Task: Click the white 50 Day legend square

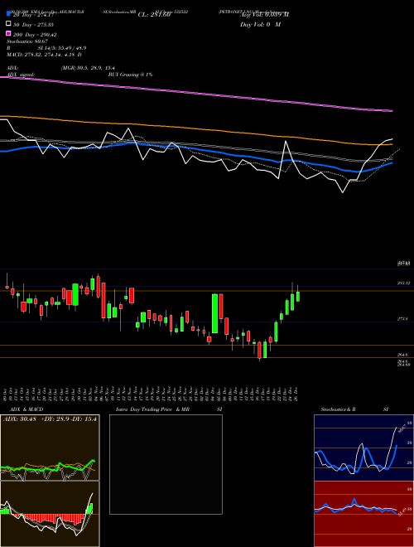Action: click(8, 24)
